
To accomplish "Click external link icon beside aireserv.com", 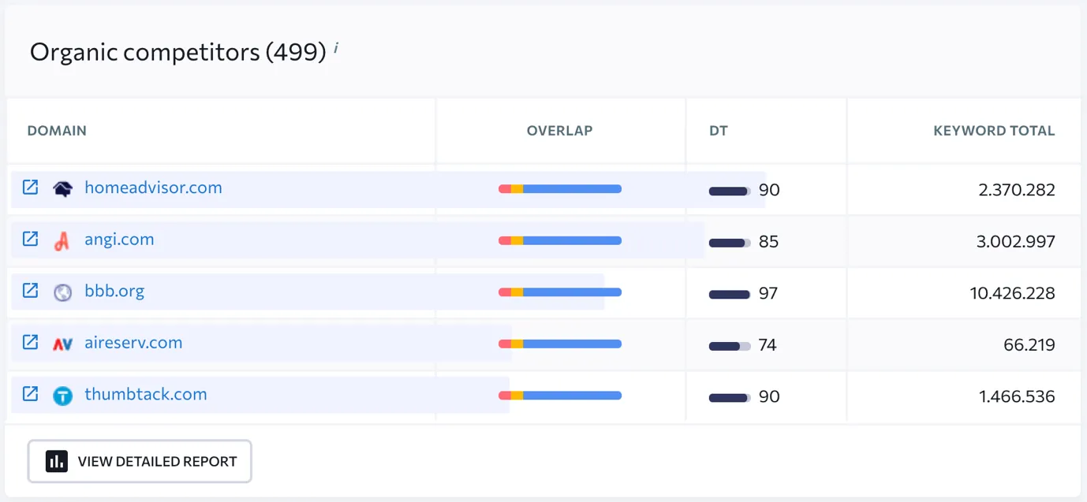I will point(30,342).
